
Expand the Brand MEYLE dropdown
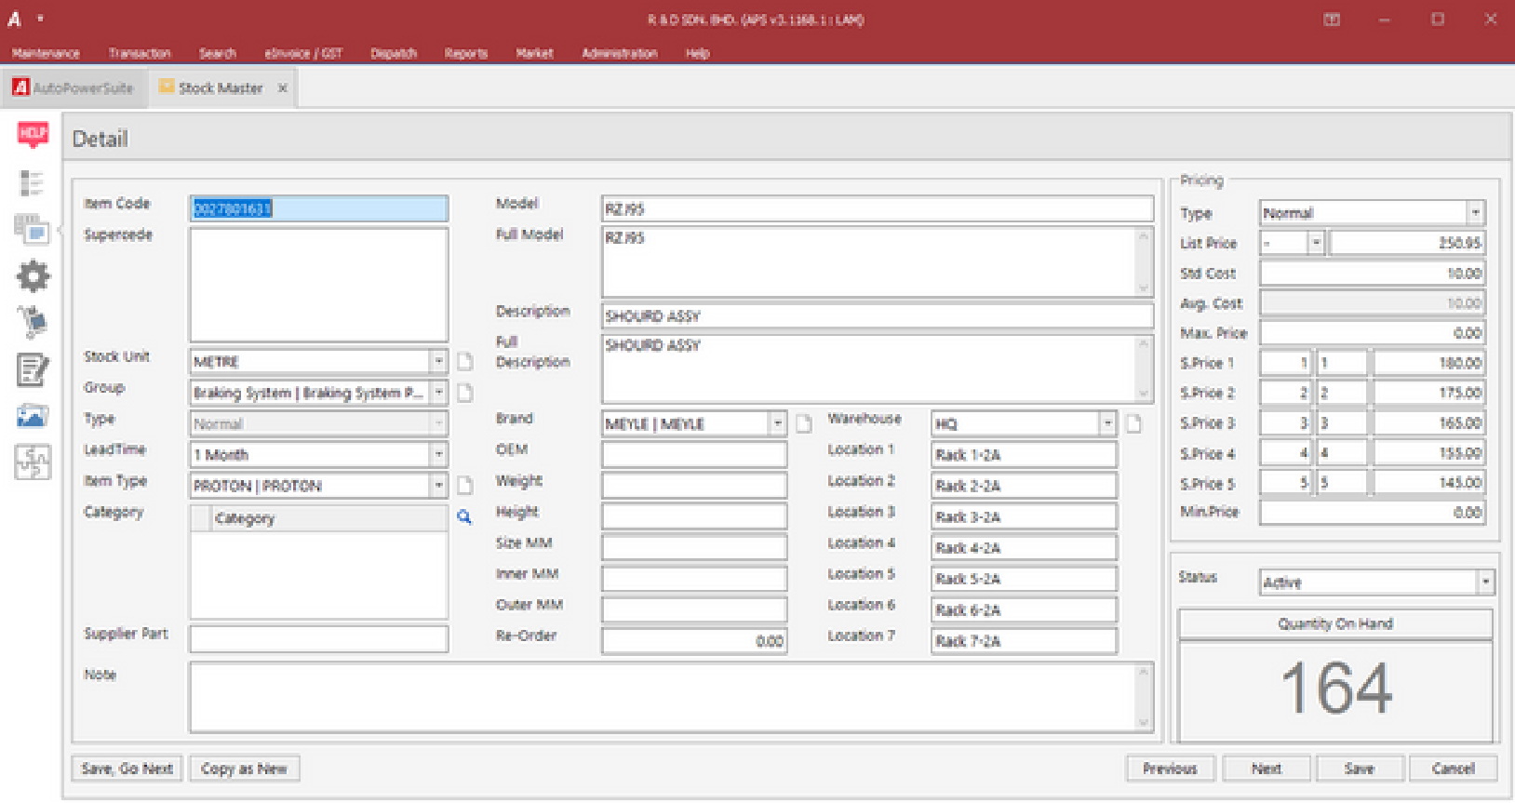click(x=777, y=424)
